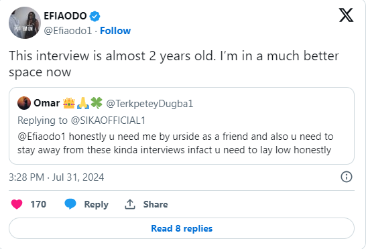
Task: Open the 3:28 PM Jul 31, 2024 timestamp
Action: [x=56, y=177]
